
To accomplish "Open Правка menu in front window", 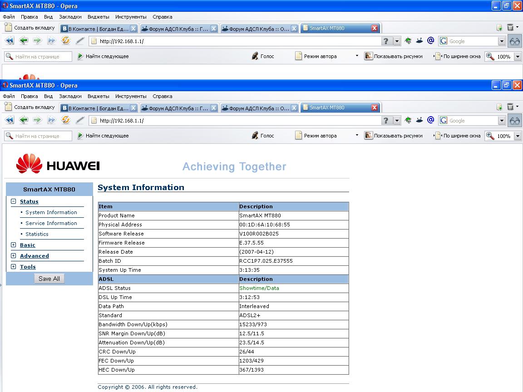I will [x=30, y=96].
